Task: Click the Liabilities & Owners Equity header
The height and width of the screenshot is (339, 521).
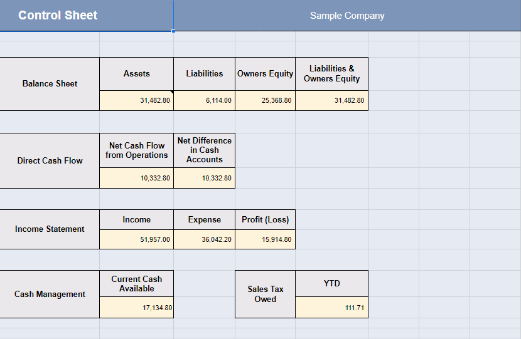Action: pos(331,74)
